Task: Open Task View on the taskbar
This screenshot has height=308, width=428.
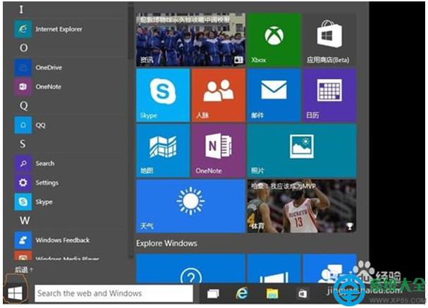Action: [x=213, y=293]
